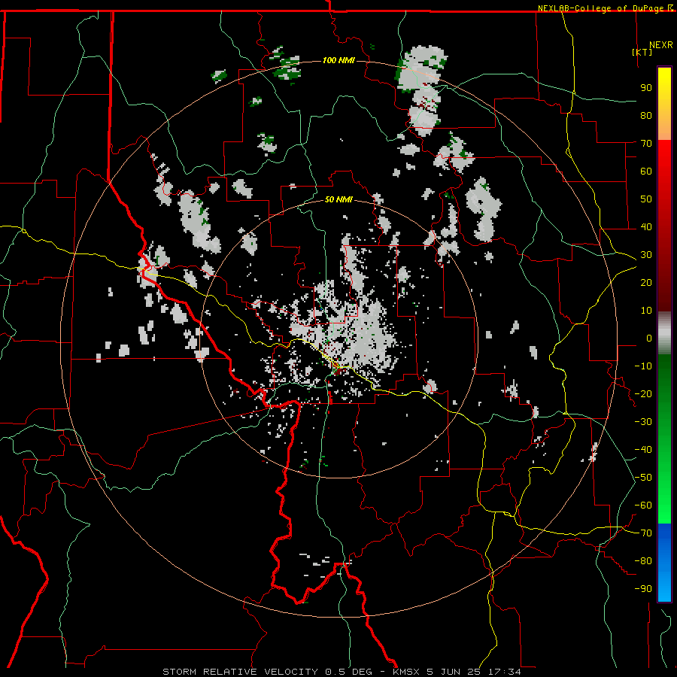
Task: Click the 100 NMI range ring label
Action: click(x=338, y=60)
